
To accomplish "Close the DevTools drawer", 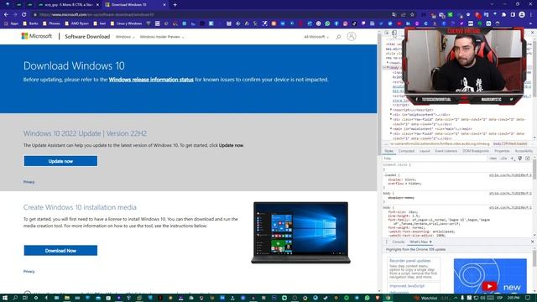I will [532, 242].
